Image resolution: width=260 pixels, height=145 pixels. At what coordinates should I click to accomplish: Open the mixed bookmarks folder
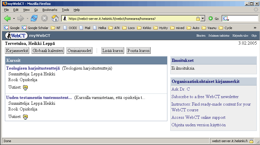177,28
